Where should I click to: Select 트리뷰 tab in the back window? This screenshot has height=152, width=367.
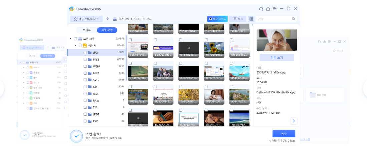point(32,56)
